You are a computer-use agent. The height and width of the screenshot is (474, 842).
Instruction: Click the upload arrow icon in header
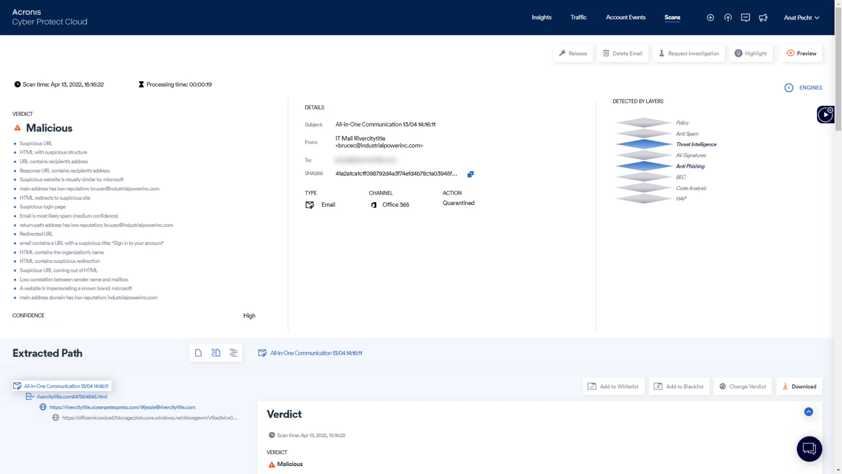click(728, 18)
